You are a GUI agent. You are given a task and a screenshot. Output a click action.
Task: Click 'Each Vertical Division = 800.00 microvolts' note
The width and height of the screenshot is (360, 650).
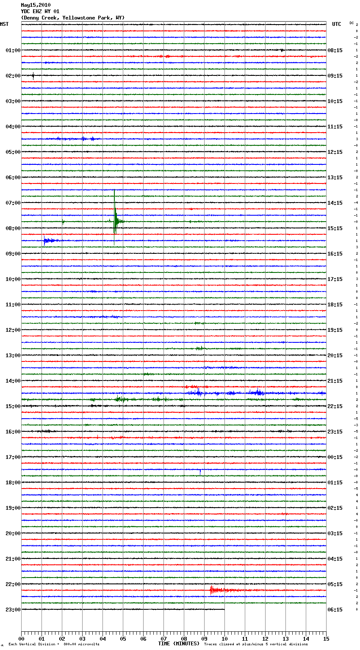point(54,644)
